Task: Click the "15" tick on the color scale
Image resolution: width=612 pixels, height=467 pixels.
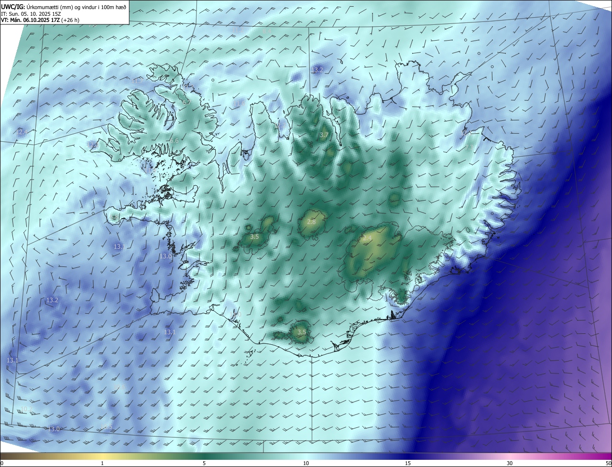Action: (x=408, y=463)
